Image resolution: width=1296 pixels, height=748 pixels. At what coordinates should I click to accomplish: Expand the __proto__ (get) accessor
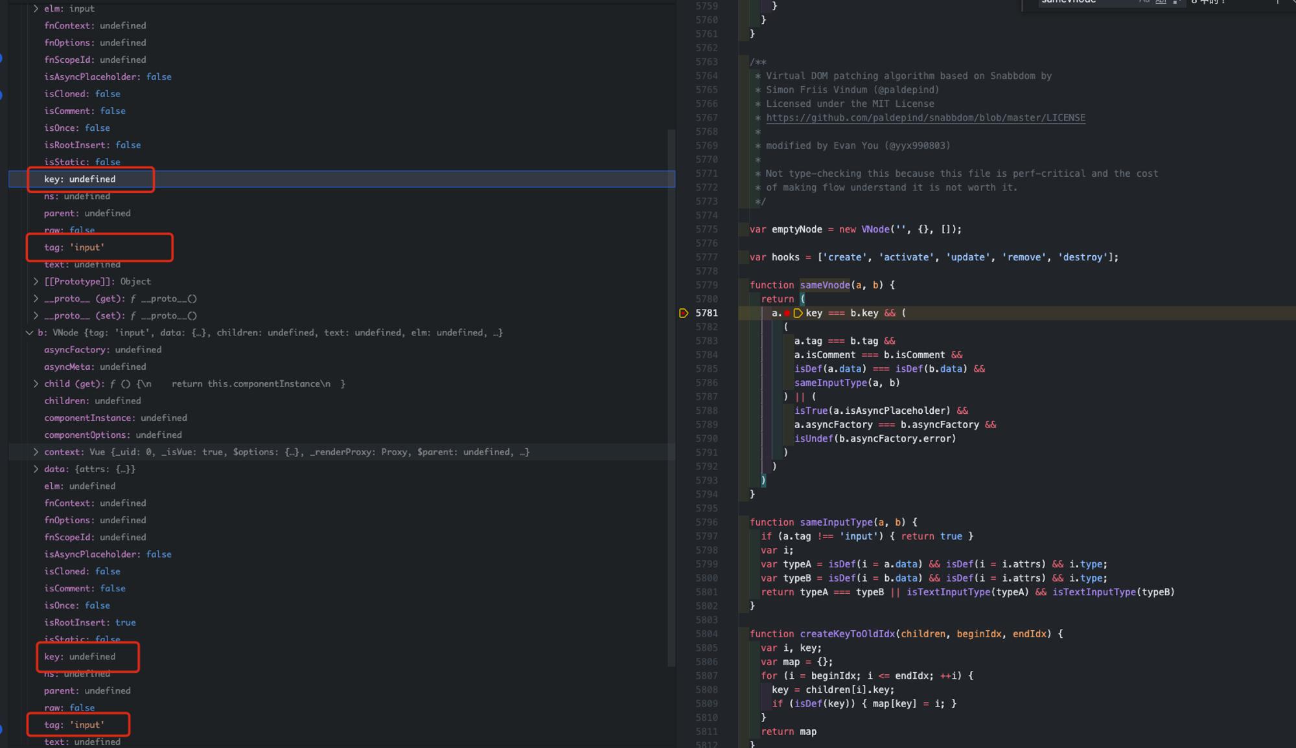point(36,299)
